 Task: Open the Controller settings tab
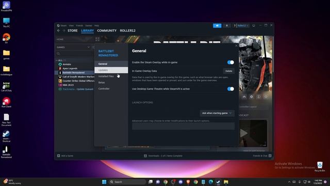click(x=111, y=89)
